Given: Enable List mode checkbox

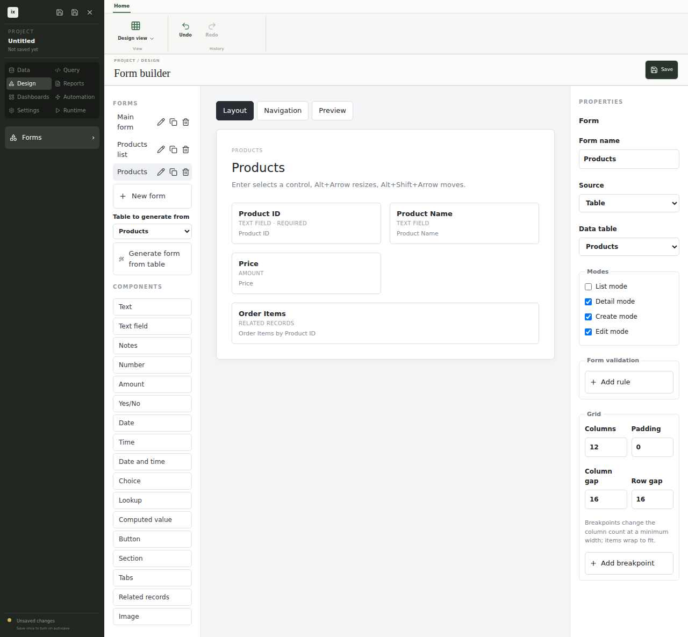Looking at the screenshot, I should [x=588, y=287].
